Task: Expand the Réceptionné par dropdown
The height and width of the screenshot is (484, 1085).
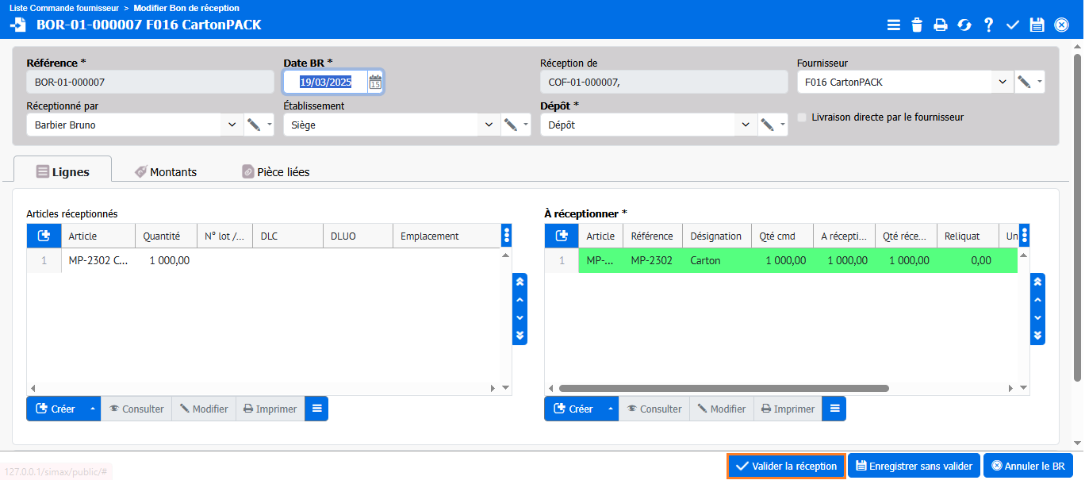Action: click(x=232, y=125)
